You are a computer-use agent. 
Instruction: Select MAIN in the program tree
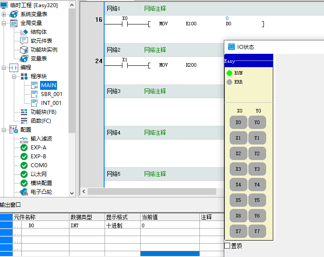[x=49, y=85]
